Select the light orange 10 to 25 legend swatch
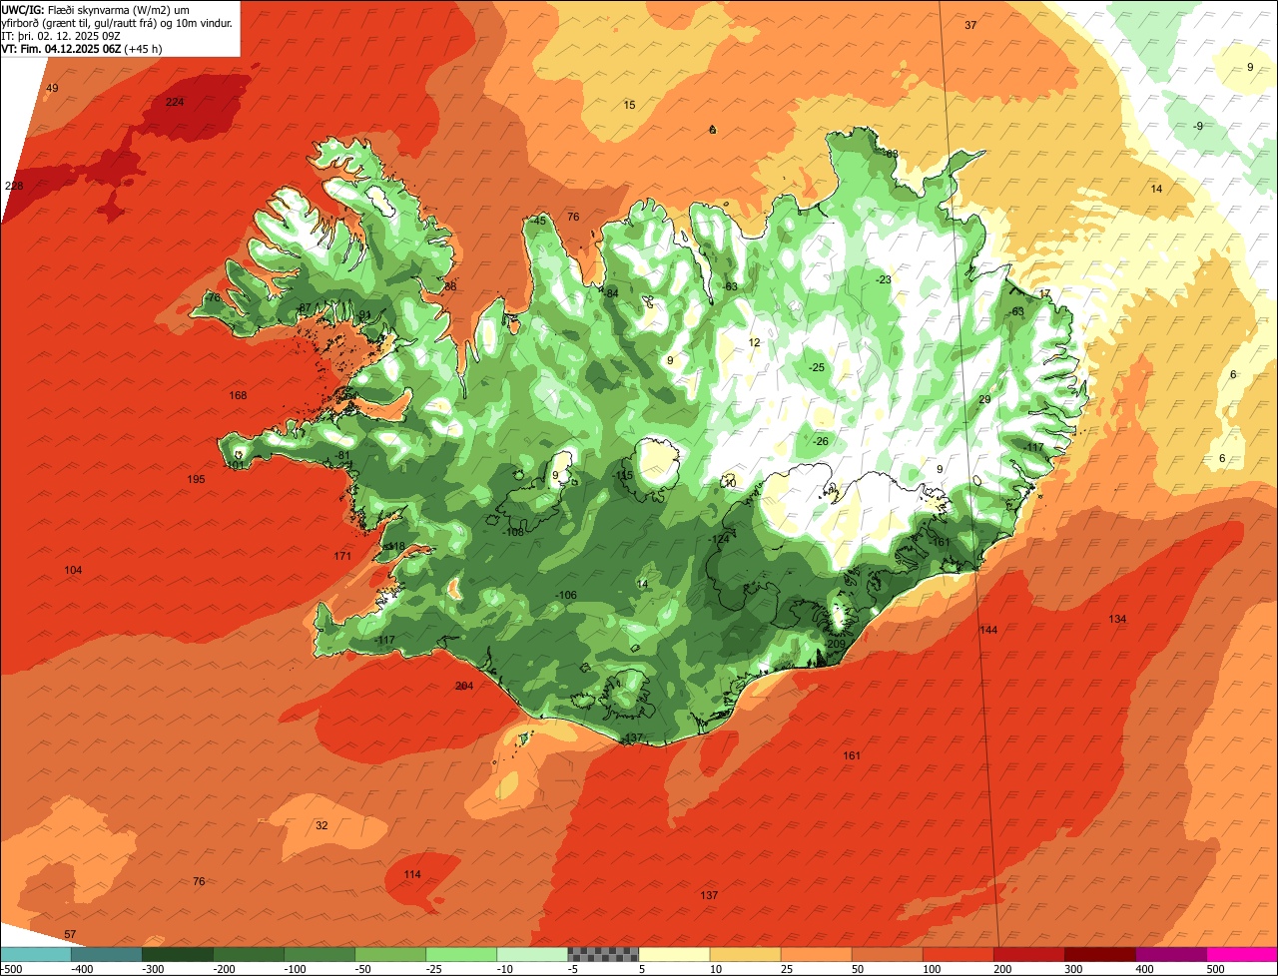 [x=745, y=954]
